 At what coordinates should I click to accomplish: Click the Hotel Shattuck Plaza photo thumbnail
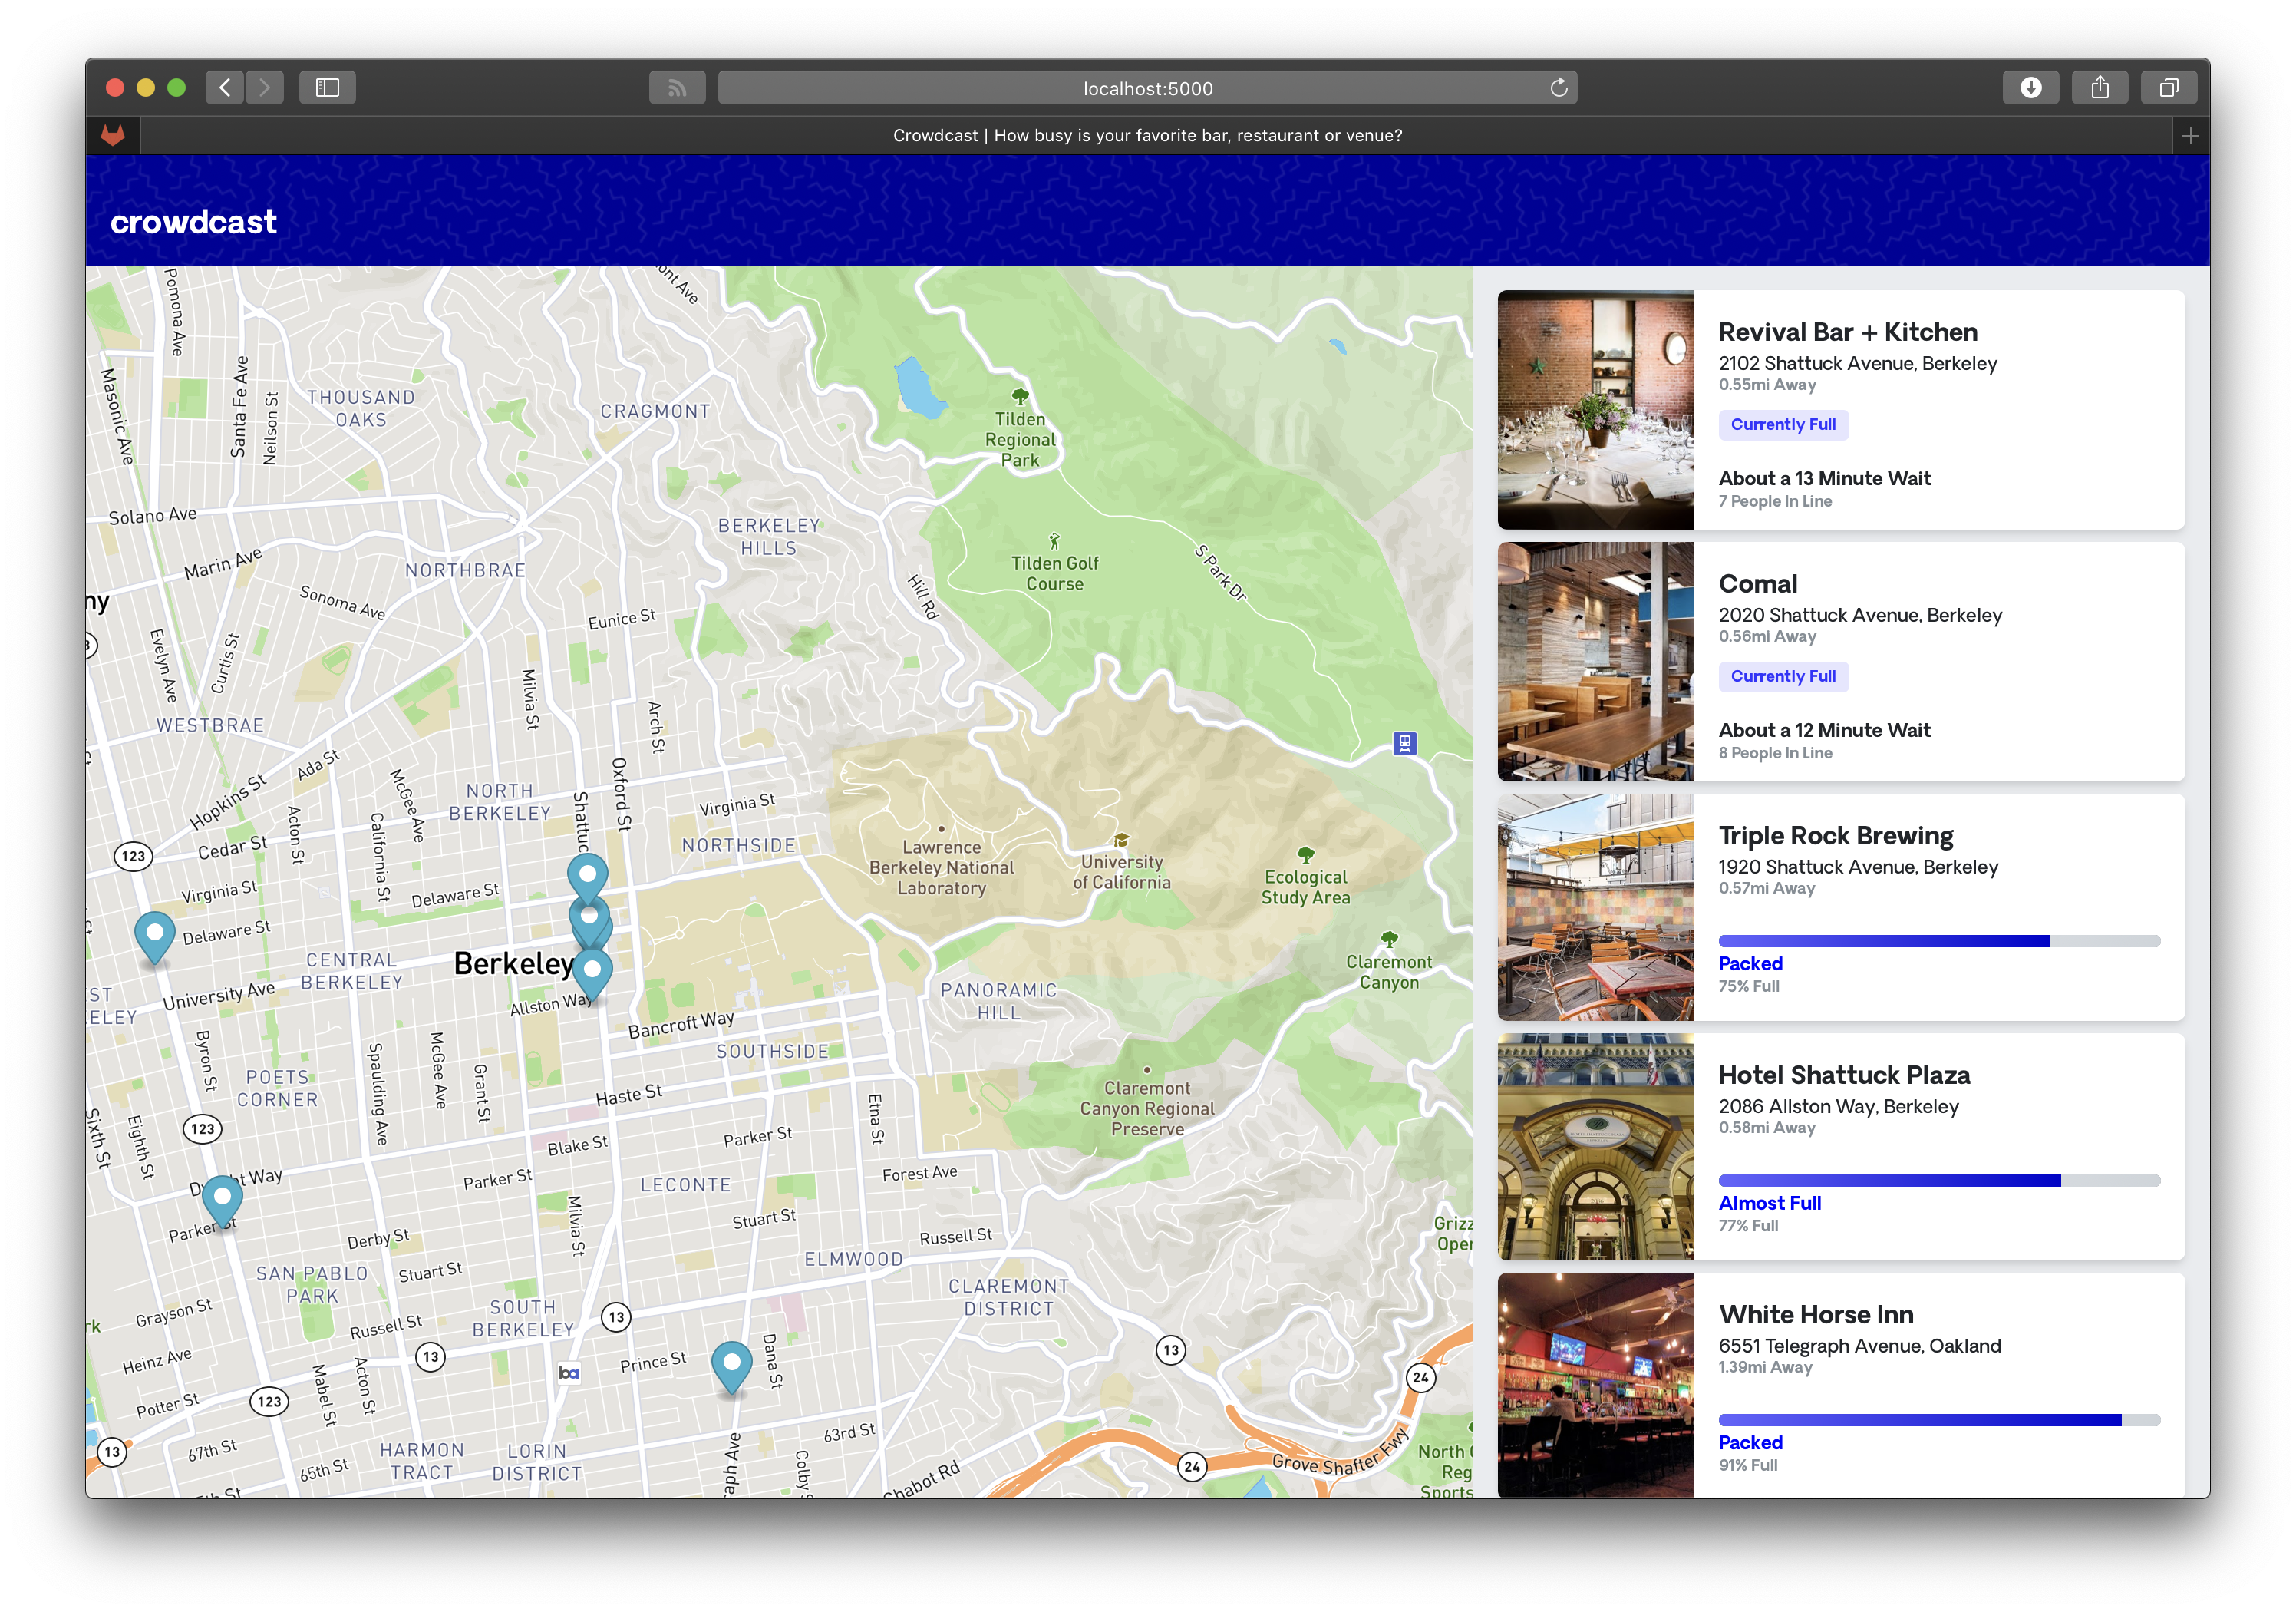click(x=1595, y=1147)
